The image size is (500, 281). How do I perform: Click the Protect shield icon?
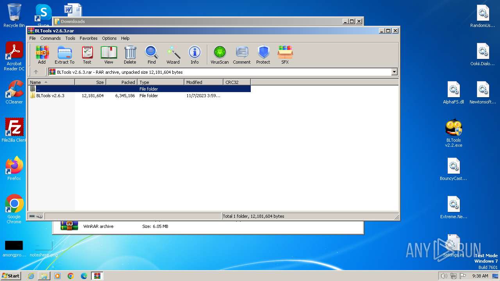pos(263,55)
